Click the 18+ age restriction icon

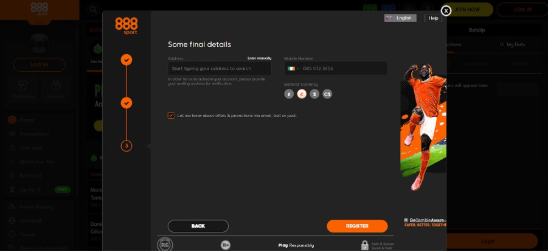[226, 245]
